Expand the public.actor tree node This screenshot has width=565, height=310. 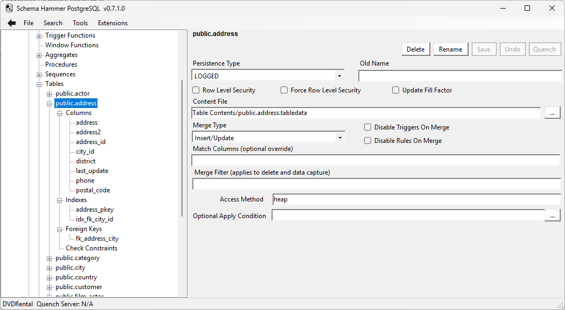[x=49, y=93]
